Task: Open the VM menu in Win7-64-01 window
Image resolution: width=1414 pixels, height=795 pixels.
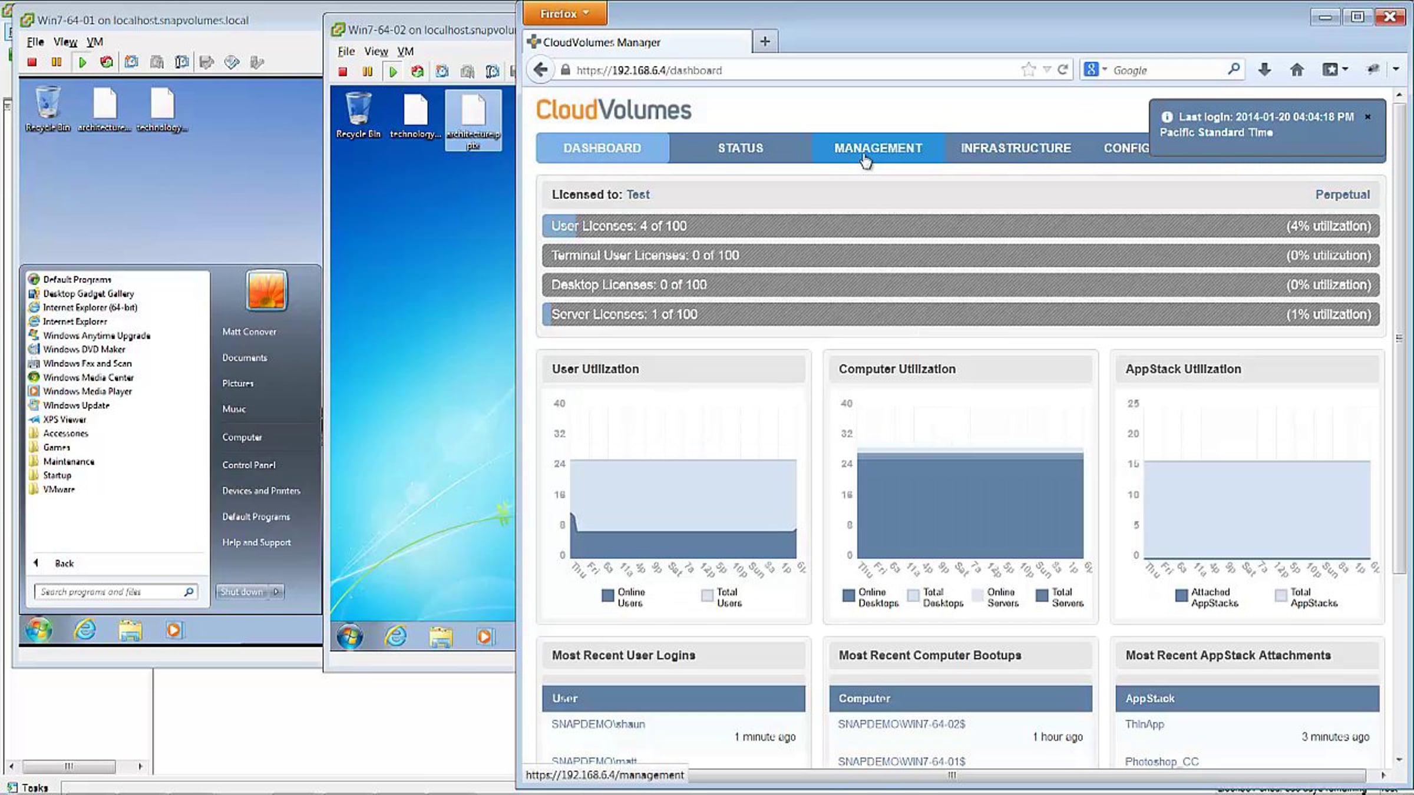Action: pos(95,42)
